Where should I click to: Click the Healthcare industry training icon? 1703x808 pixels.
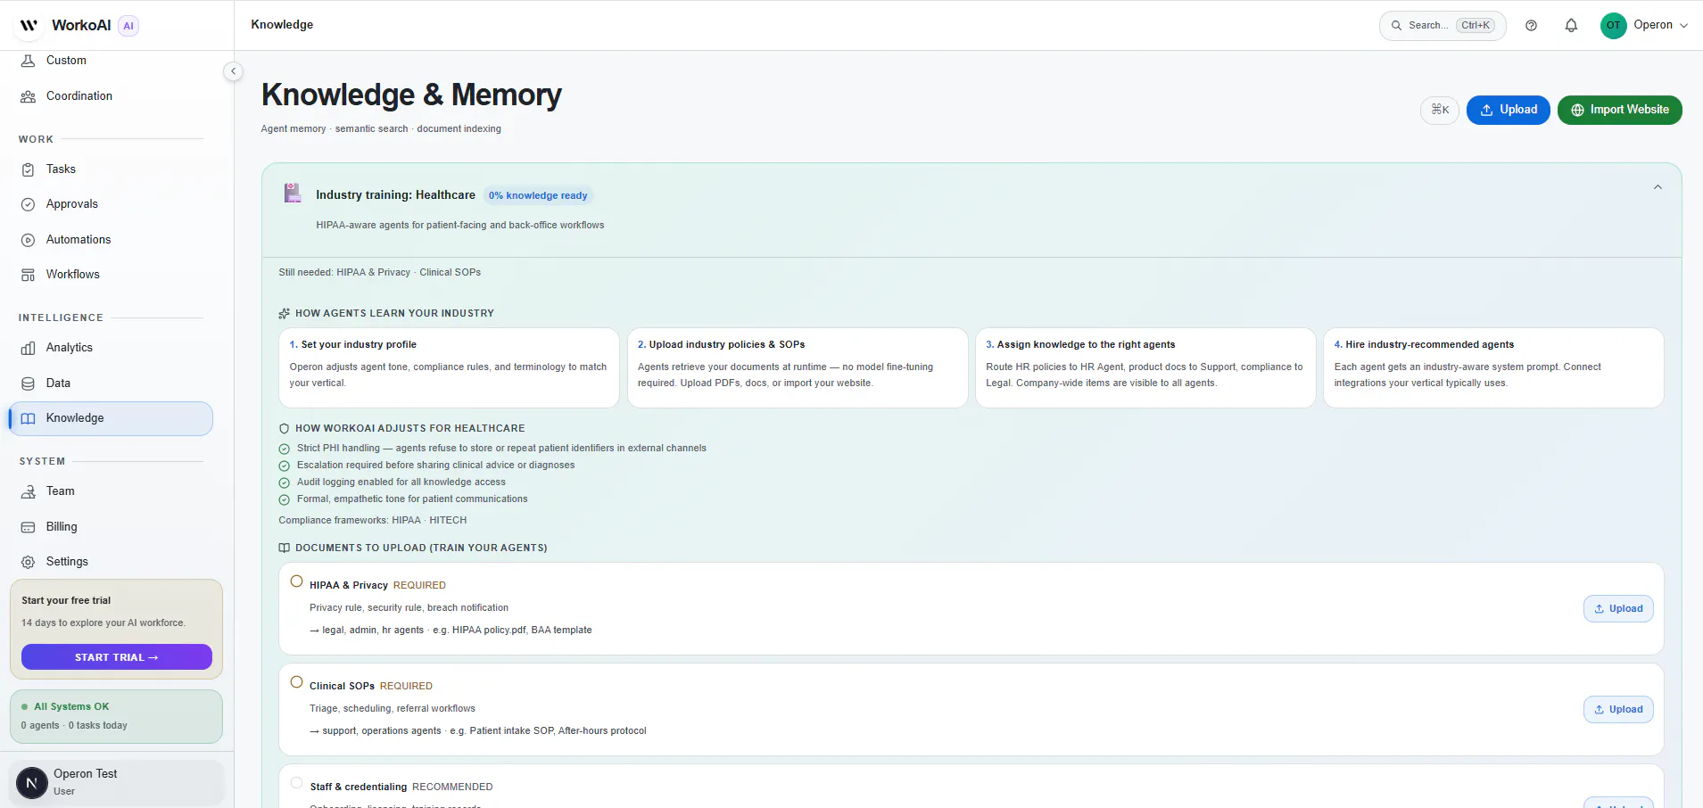pos(292,193)
